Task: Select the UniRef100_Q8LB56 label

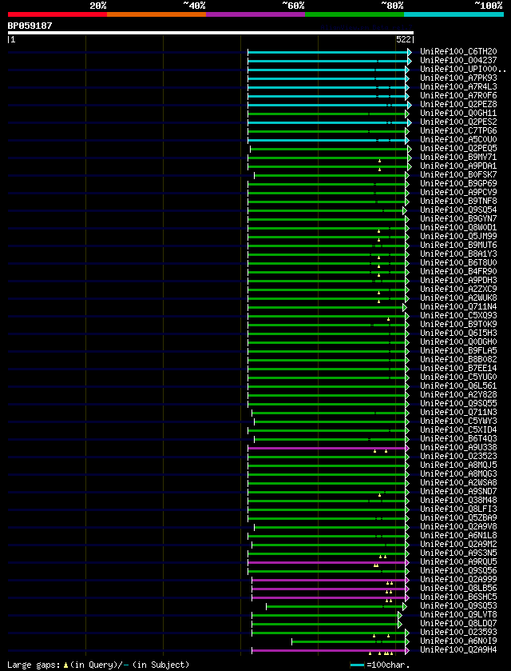Action: tap(458, 588)
